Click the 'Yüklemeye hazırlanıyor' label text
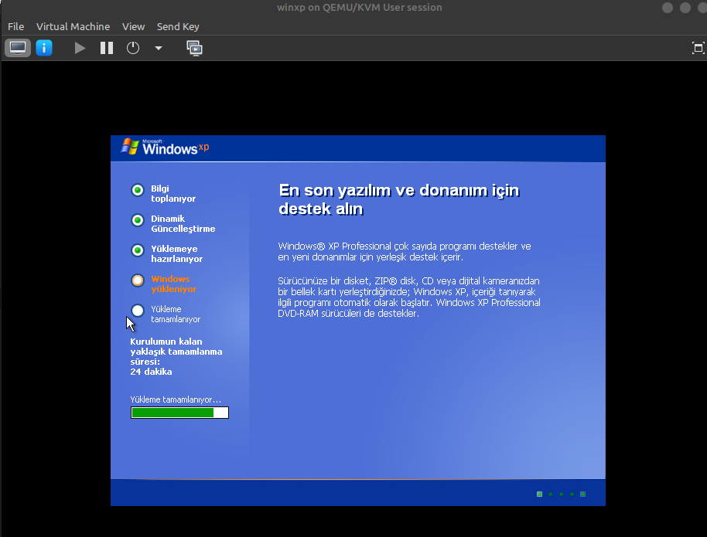The height and width of the screenshot is (537, 707). (176, 253)
